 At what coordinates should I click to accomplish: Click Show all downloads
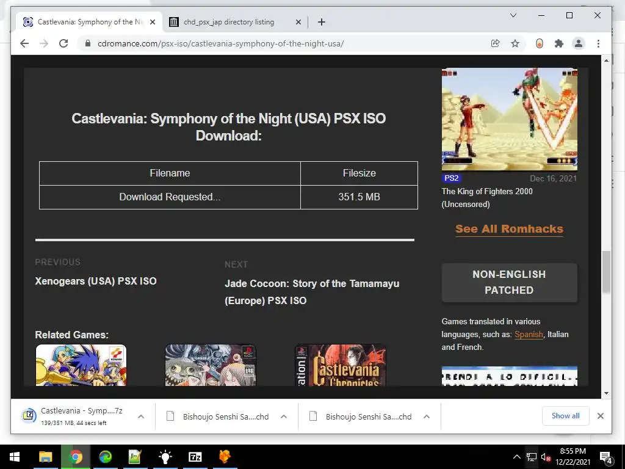coord(566,415)
